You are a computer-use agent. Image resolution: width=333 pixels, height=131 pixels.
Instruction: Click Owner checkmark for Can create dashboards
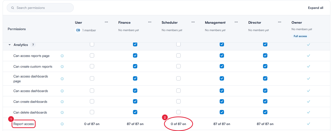click(x=308, y=102)
